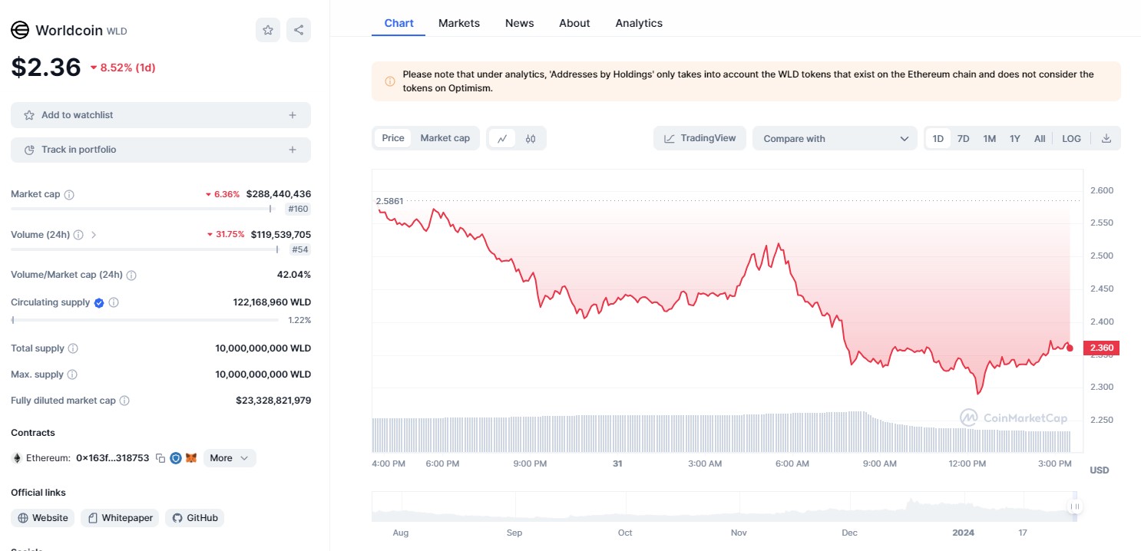The width and height of the screenshot is (1141, 551).
Task: Click the blue shield contract icon
Action: [176, 458]
